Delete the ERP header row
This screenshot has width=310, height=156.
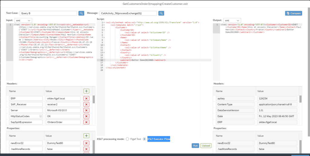pos(86,98)
